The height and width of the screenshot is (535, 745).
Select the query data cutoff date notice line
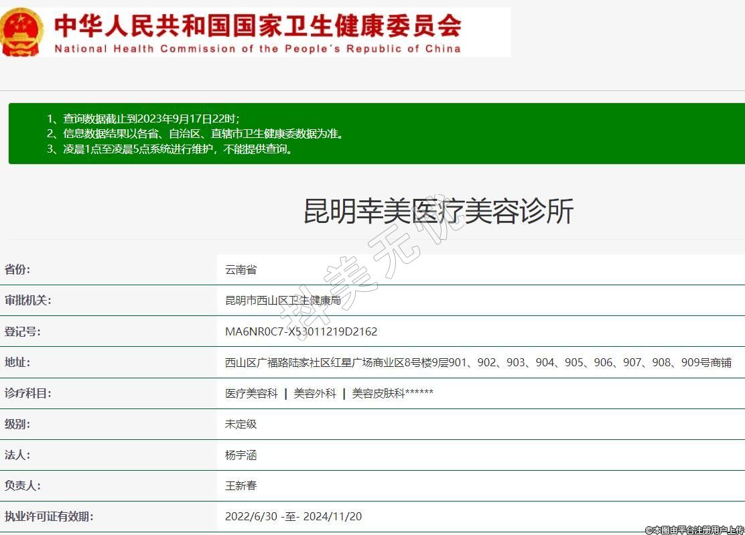tap(151, 119)
